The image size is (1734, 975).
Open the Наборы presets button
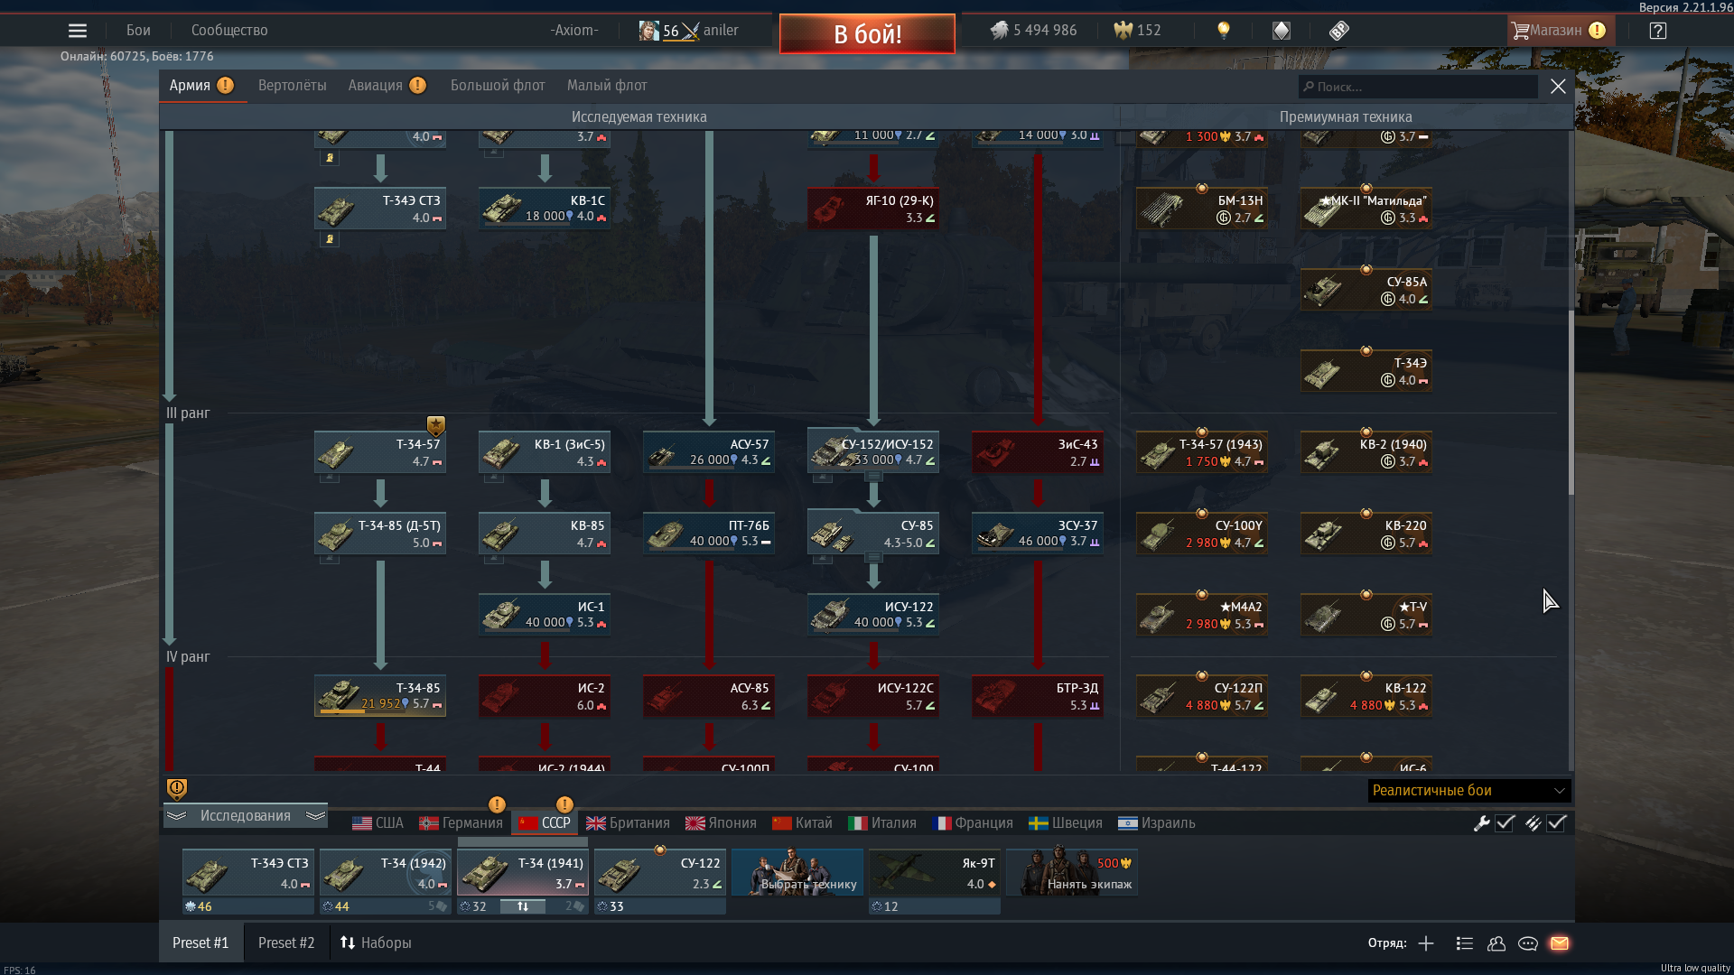(376, 943)
